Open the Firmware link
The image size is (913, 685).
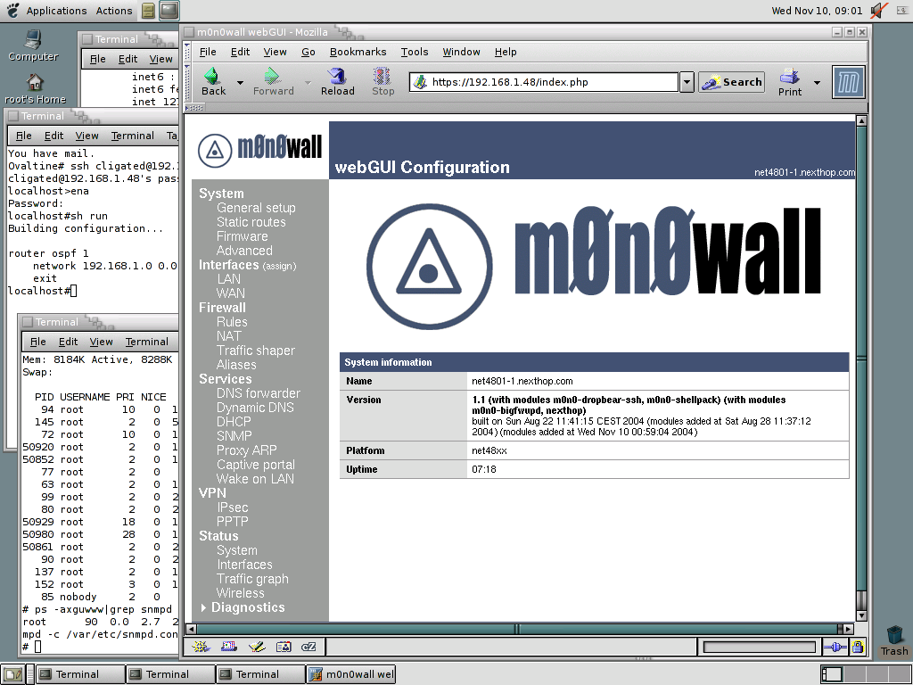pyautogui.click(x=243, y=236)
